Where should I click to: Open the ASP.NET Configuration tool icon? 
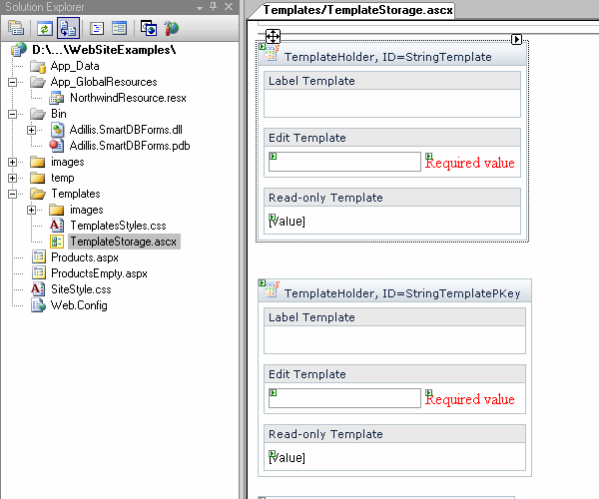[x=171, y=28]
